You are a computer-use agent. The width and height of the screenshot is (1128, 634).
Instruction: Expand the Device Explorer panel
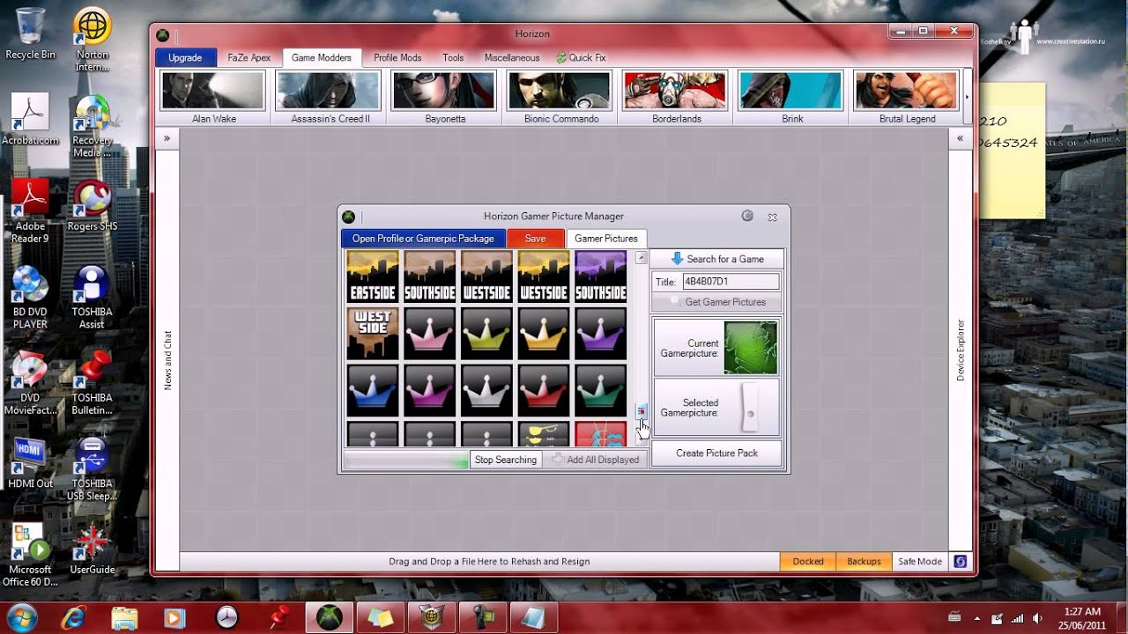pos(960,138)
